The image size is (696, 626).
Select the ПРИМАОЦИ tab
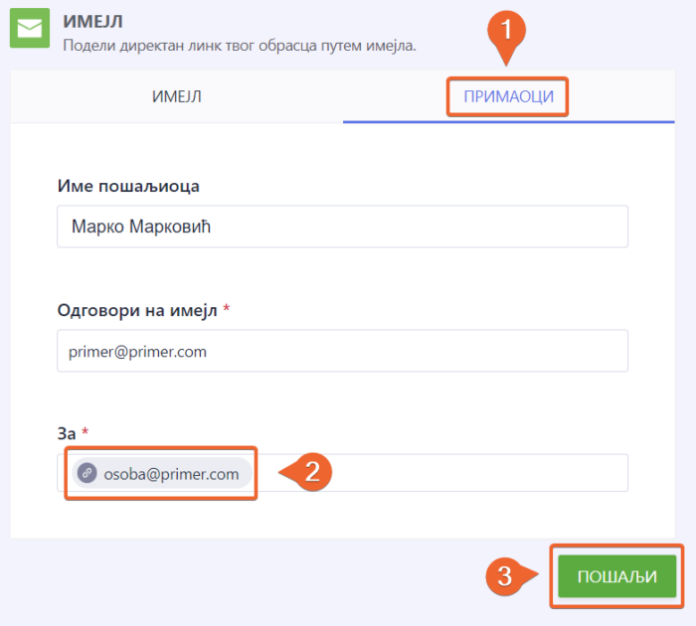[509, 96]
